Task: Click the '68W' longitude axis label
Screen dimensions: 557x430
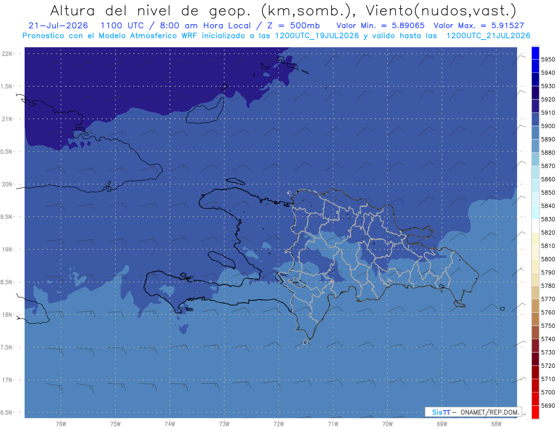Action: tap(496, 424)
